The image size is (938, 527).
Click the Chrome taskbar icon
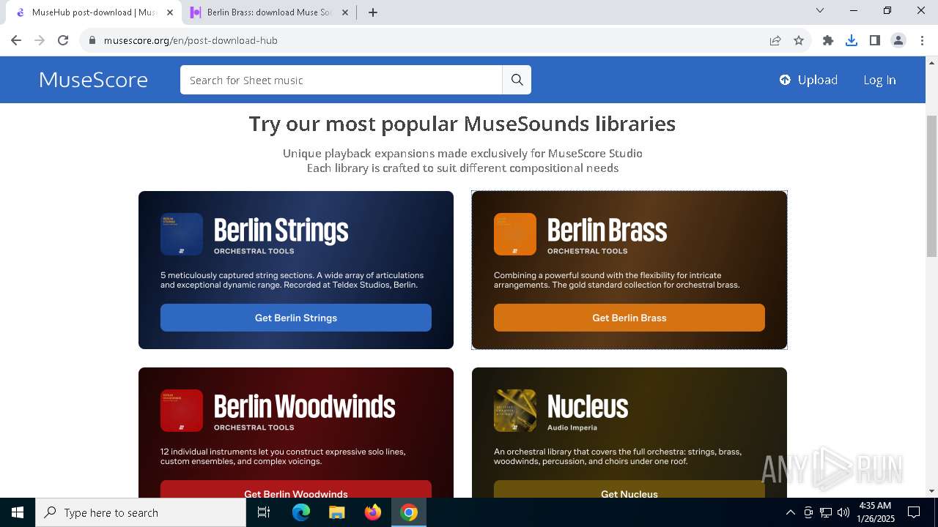409,512
